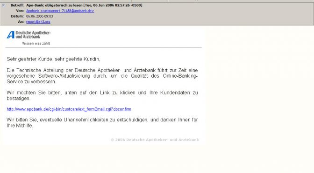The image size is (314, 173).
Task: Click the 'An:' header label
Action: 21,22
